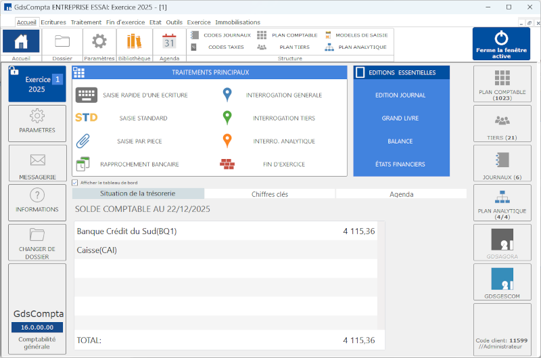Select the Banque Crédit du Sud row

click(x=226, y=231)
